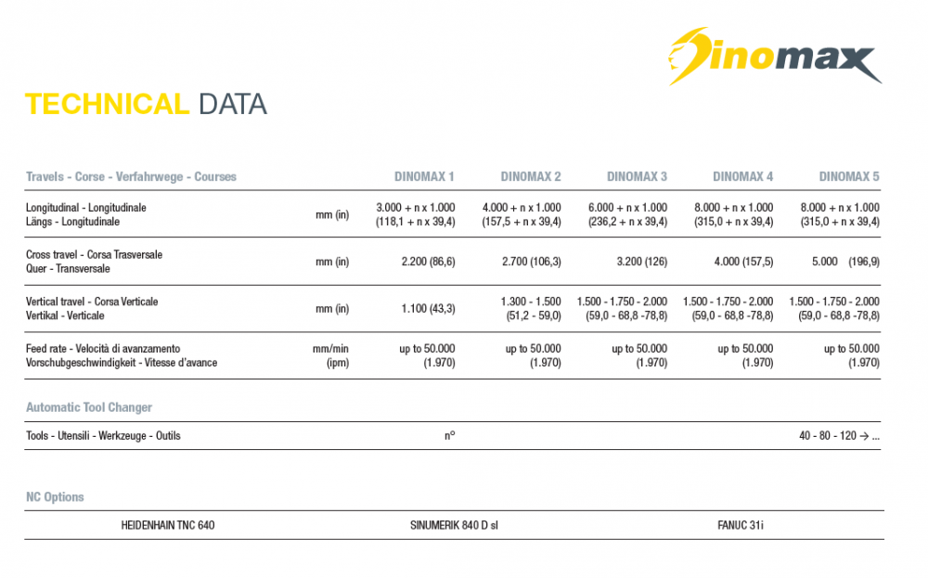Select the TECHNICAL DATA heading
The height and width of the screenshot is (578, 928).
(x=146, y=104)
